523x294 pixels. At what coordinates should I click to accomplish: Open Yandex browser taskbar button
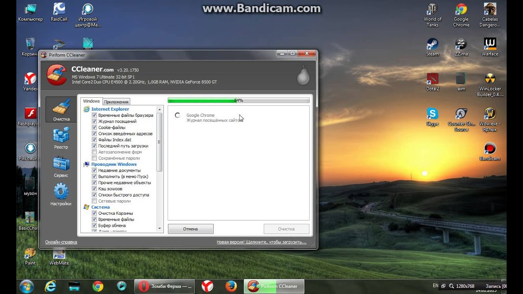point(207,286)
